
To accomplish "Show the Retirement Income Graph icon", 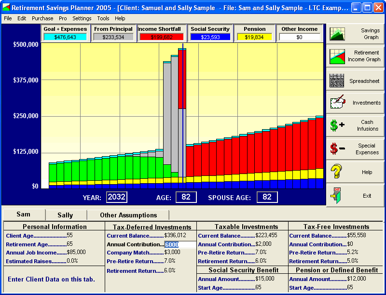I will click(337, 56).
